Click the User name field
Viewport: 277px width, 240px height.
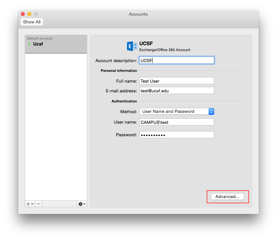tap(177, 122)
